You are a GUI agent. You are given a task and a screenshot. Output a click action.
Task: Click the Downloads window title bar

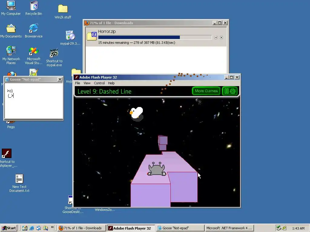148,23
